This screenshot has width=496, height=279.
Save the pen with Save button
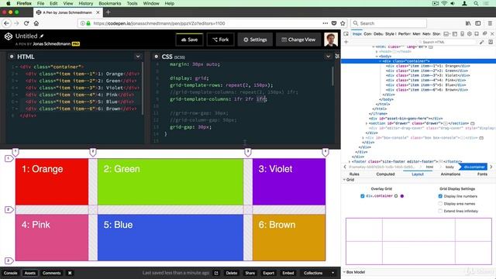pos(189,40)
